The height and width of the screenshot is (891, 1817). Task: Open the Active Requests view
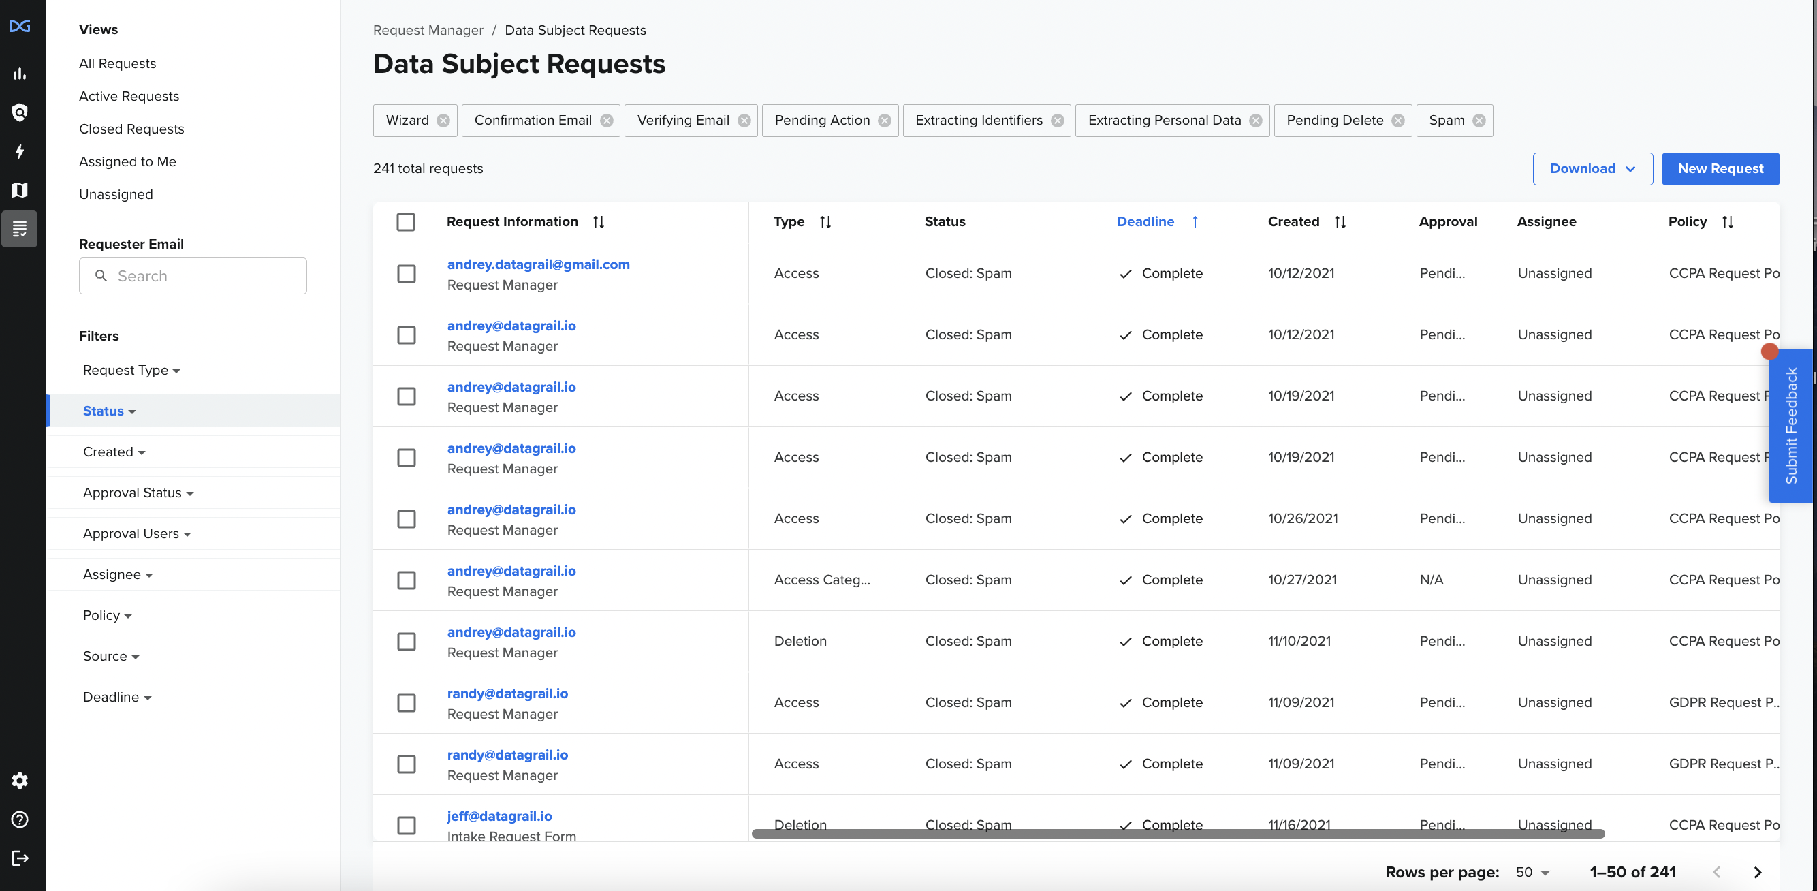click(129, 97)
